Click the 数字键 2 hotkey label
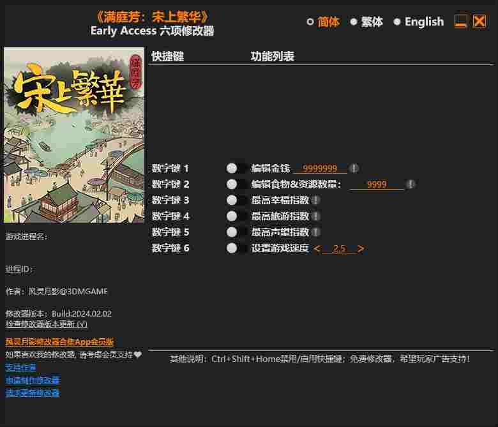 pos(170,184)
